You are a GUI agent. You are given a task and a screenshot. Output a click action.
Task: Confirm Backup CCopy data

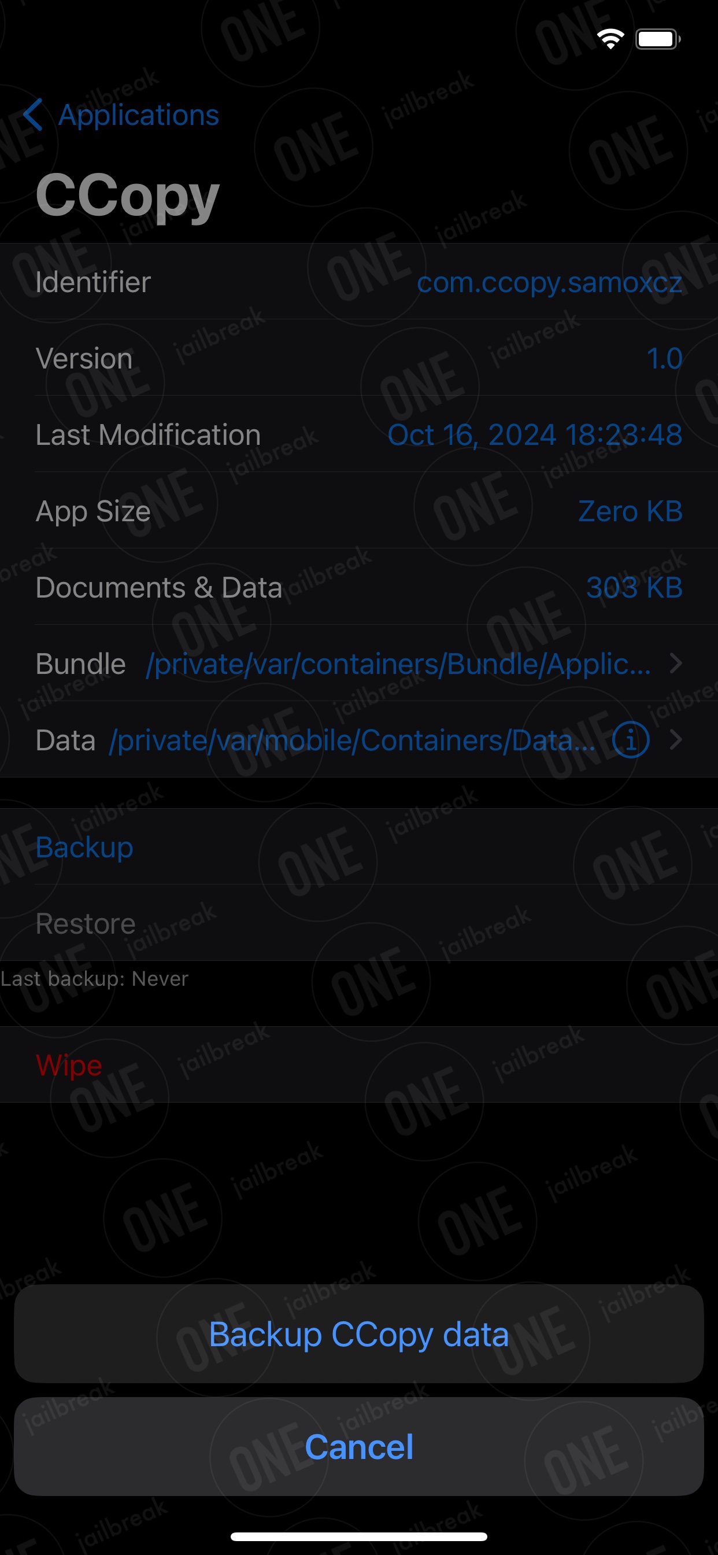(x=359, y=1334)
